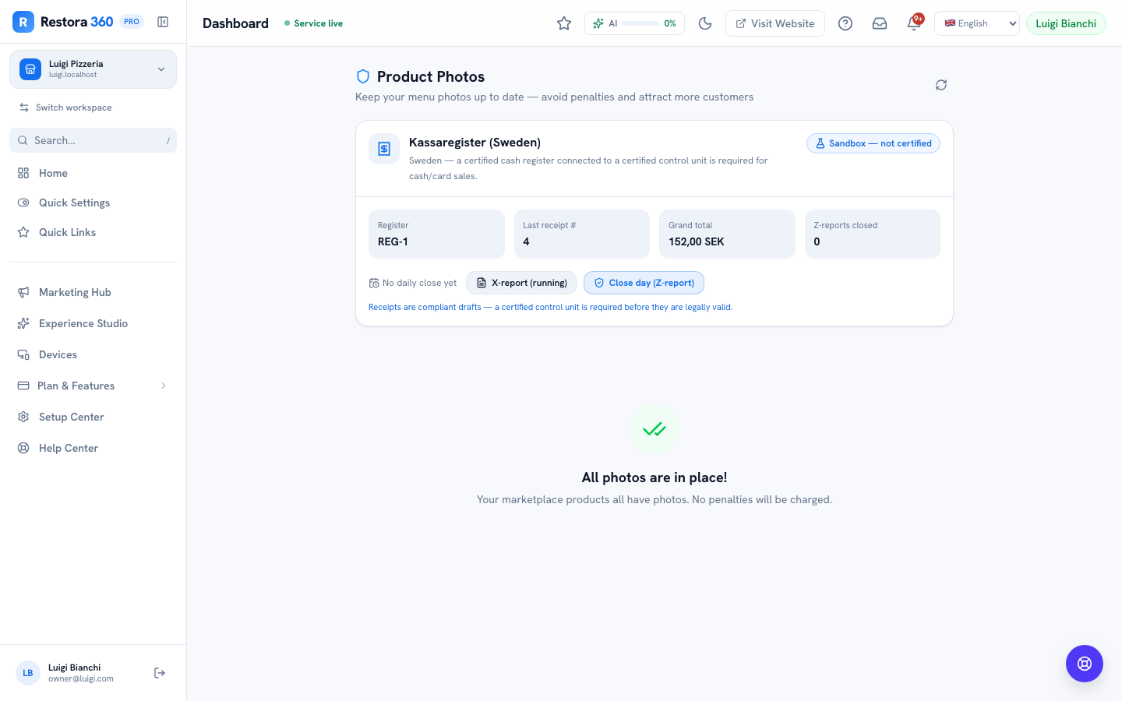The image size is (1122, 701).
Task: Click Close day (Z-report) button
Action: [x=644, y=283]
